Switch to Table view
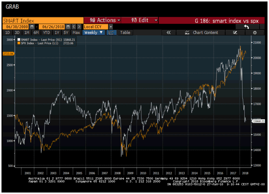This screenshot has width=269, height=194. click(x=125, y=32)
